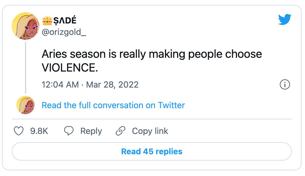The height and width of the screenshot is (176, 305).
Task: Open the large ṢADÉ profile avatar
Action: 26,26
